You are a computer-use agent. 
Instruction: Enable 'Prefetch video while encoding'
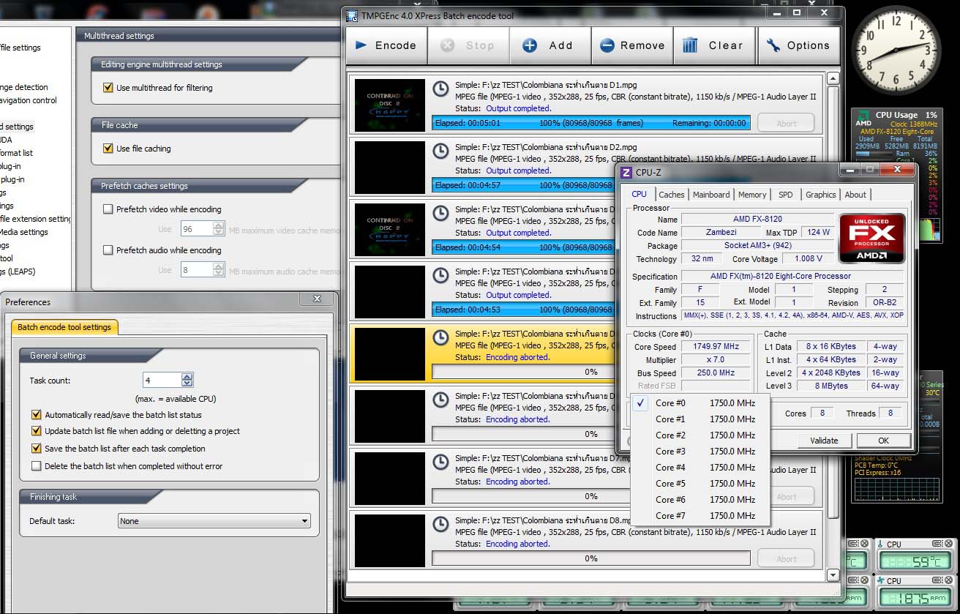click(108, 209)
